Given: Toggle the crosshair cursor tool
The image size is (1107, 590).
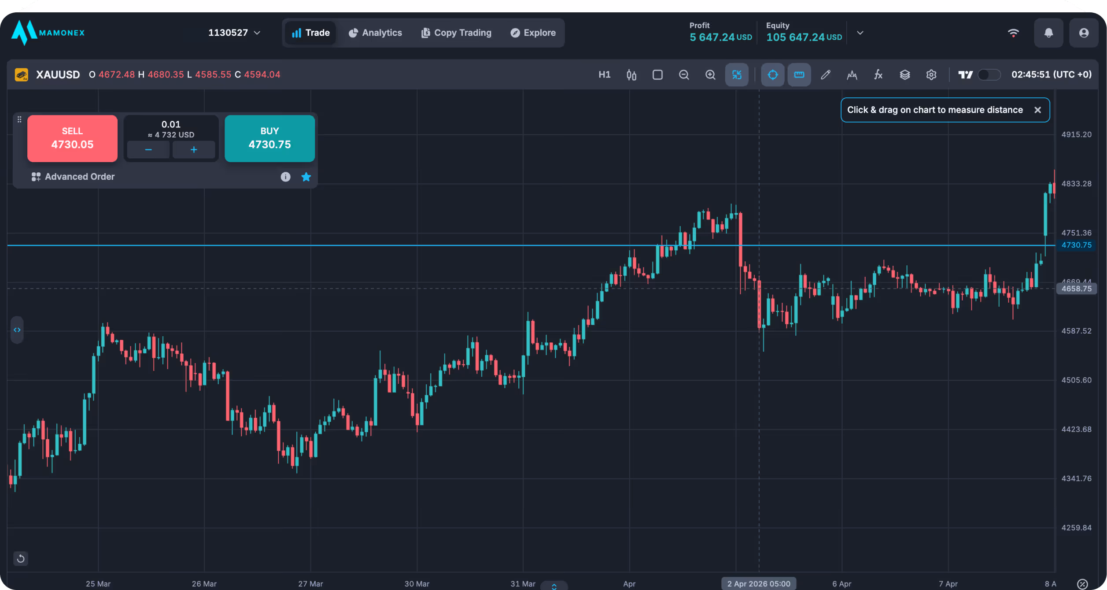Looking at the screenshot, I should 772,75.
